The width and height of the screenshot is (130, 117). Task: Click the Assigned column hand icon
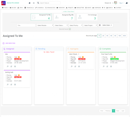pos(4,49)
